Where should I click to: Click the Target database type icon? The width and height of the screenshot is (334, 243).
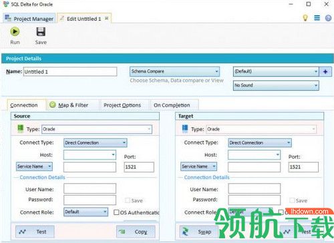(x=185, y=128)
